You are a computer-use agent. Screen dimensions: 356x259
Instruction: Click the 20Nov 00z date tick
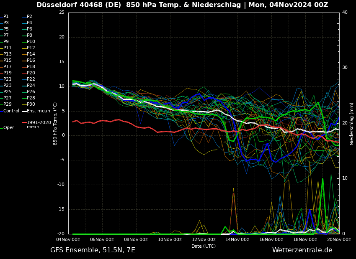pyautogui.click(x=339, y=240)
